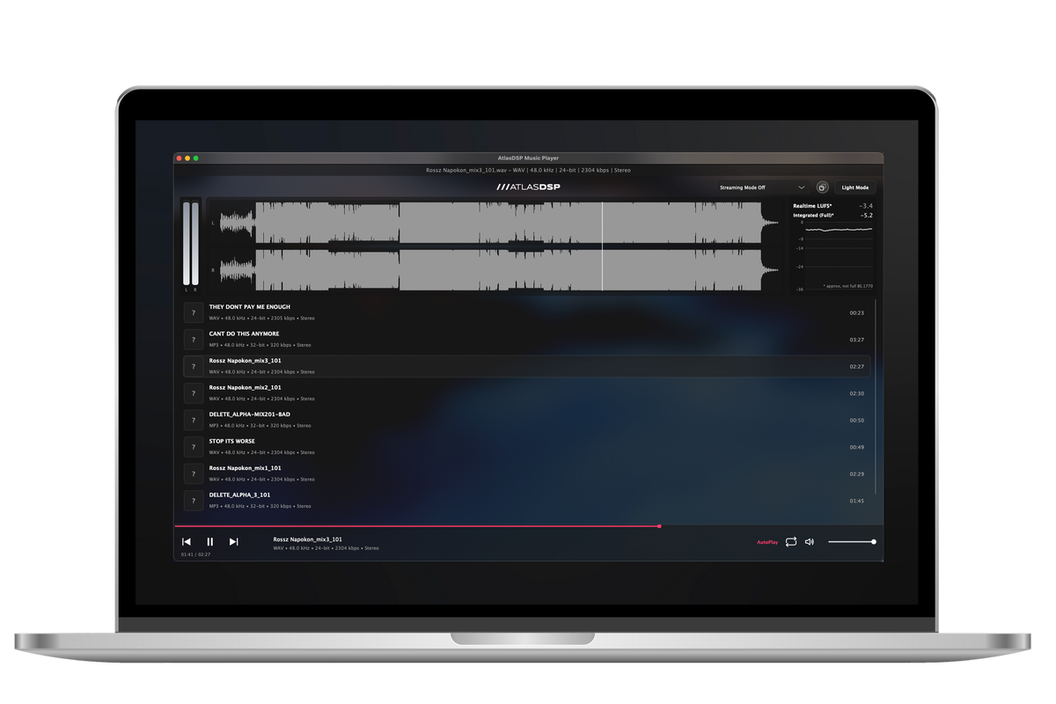1056x704 pixels.
Task: Click the Streaming Mode chevron arrow
Action: click(x=801, y=187)
